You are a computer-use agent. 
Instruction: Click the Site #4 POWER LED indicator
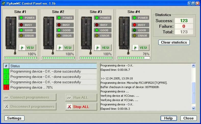(x=134, y=18)
